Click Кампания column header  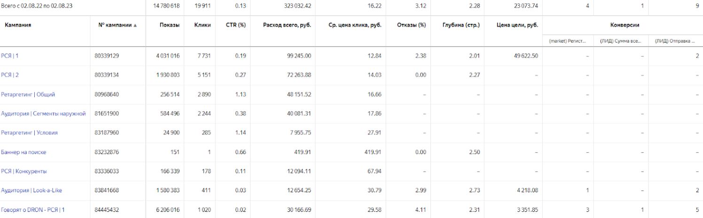click(18, 25)
